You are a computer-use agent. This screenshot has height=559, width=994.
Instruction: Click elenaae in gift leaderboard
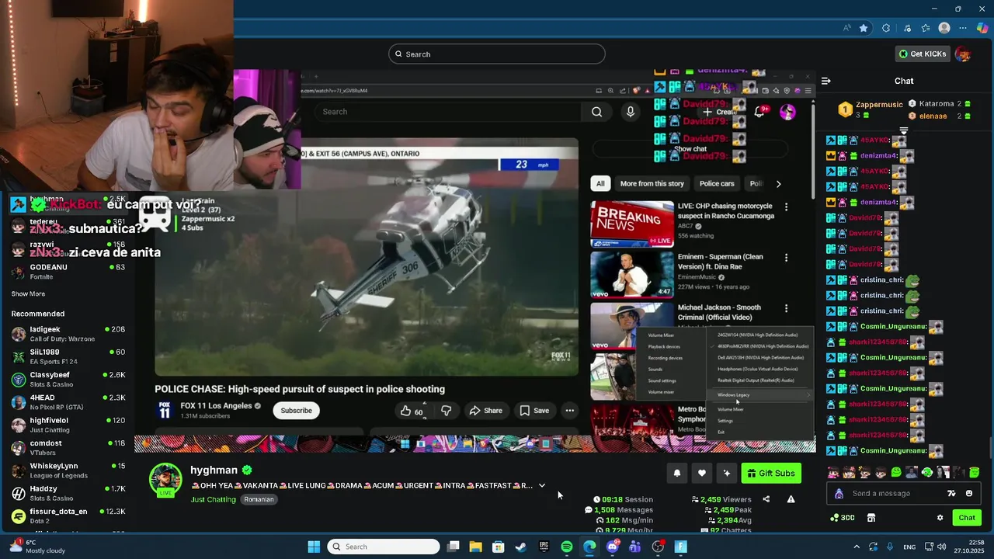[x=933, y=116]
